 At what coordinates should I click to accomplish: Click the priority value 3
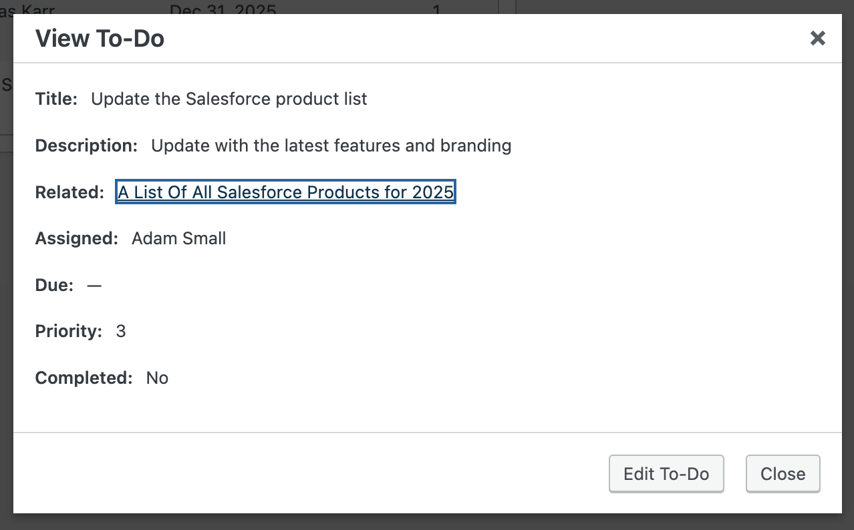click(121, 331)
